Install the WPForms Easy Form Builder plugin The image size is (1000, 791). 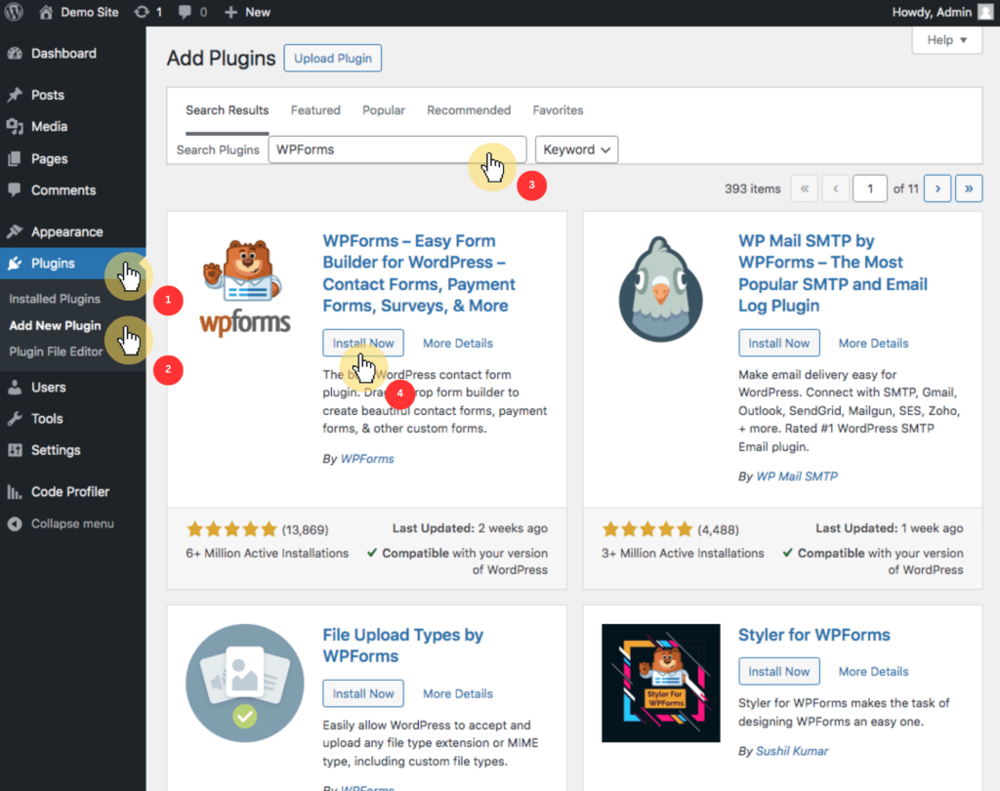click(x=363, y=343)
